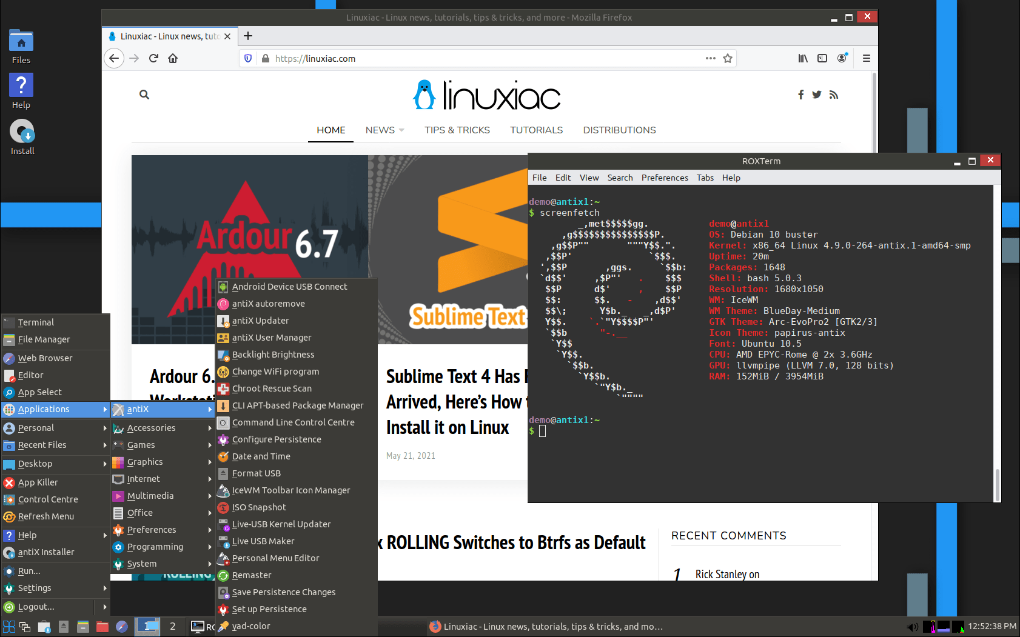
Task: Open a new Firefox tab with plus
Action: [248, 36]
